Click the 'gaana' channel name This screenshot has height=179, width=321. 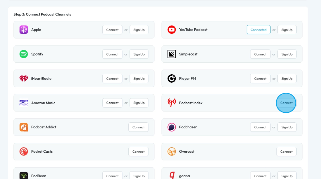coord(185,176)
